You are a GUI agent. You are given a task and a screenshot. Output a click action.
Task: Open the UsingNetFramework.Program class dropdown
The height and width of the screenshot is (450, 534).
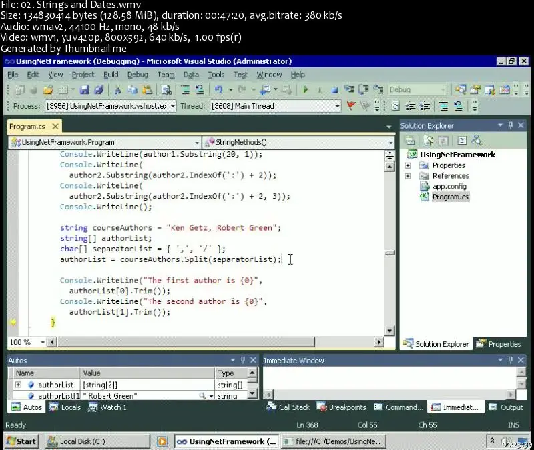[x=197, y=143]
